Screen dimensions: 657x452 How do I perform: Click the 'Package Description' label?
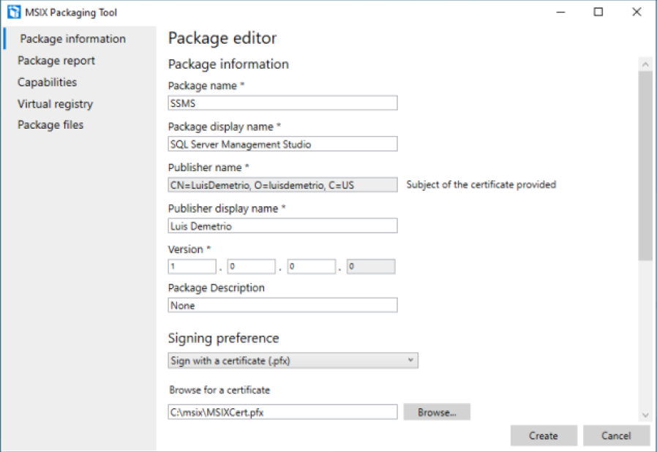click(x=217, y=287)
